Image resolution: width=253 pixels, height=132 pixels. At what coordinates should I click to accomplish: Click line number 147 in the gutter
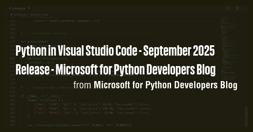tap(12, 125)
